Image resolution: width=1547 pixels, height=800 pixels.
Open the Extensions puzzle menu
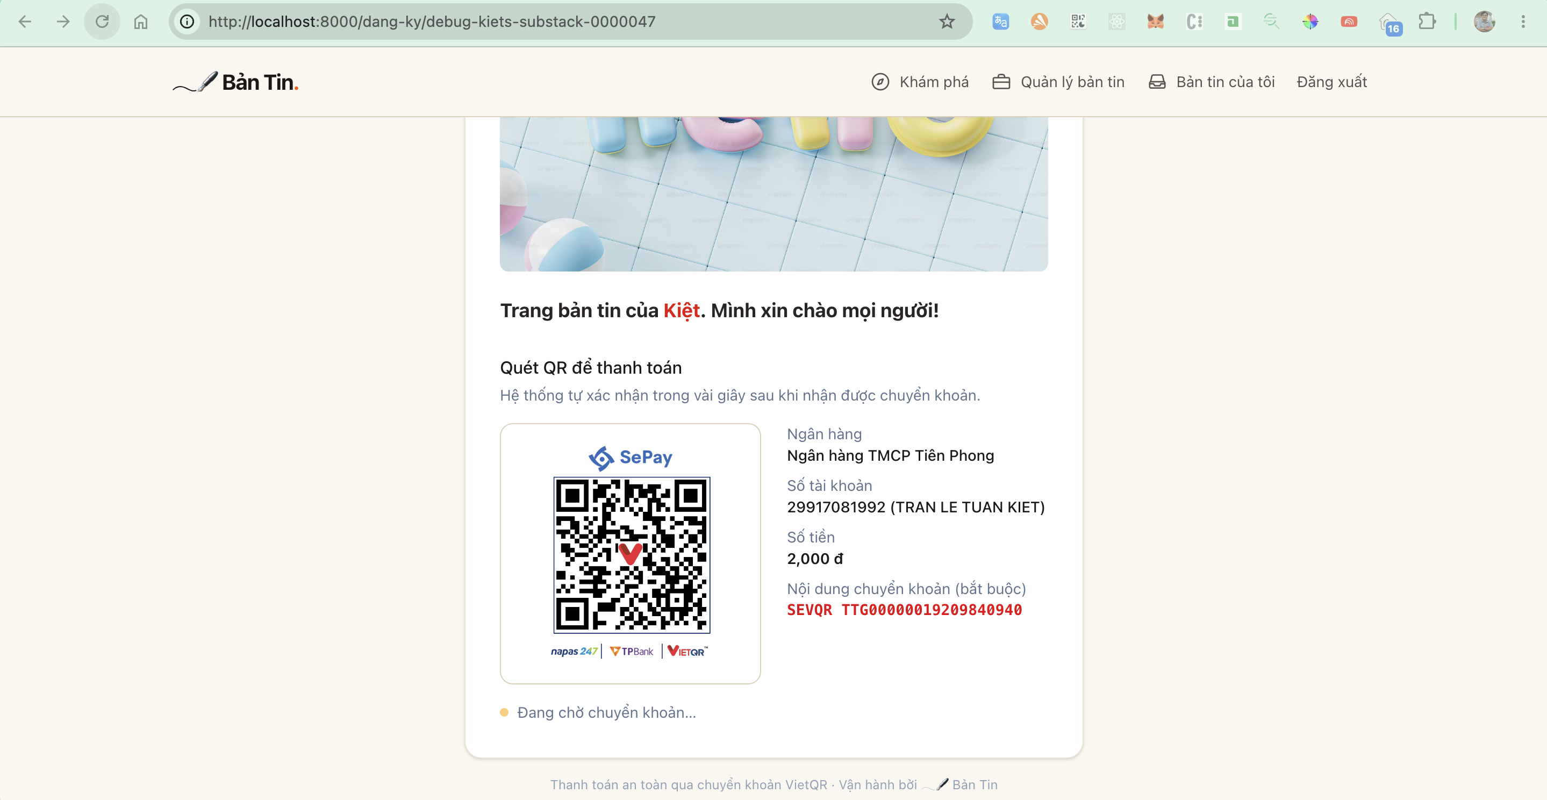(1428, 22)
